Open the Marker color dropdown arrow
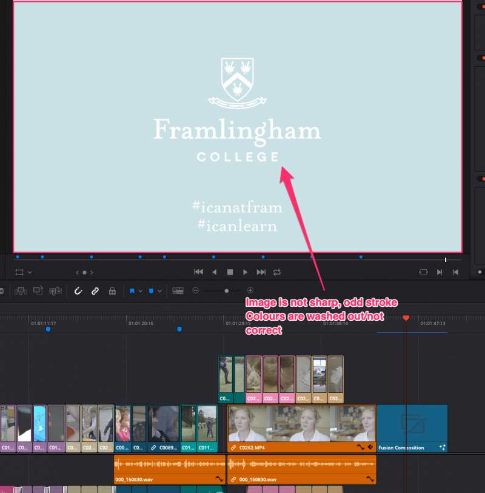The width and height of the screenshot is (485, 493). click(x=160, y=291)
